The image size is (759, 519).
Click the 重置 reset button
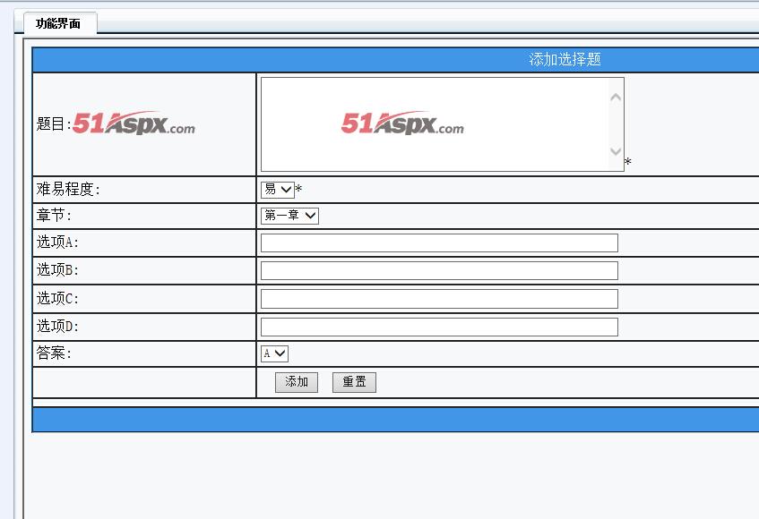(354, 382)
